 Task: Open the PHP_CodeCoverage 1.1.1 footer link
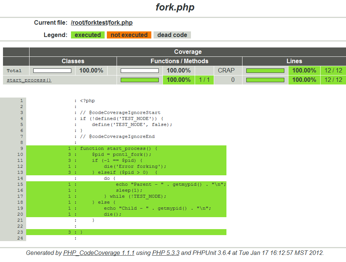coord(99,253)
